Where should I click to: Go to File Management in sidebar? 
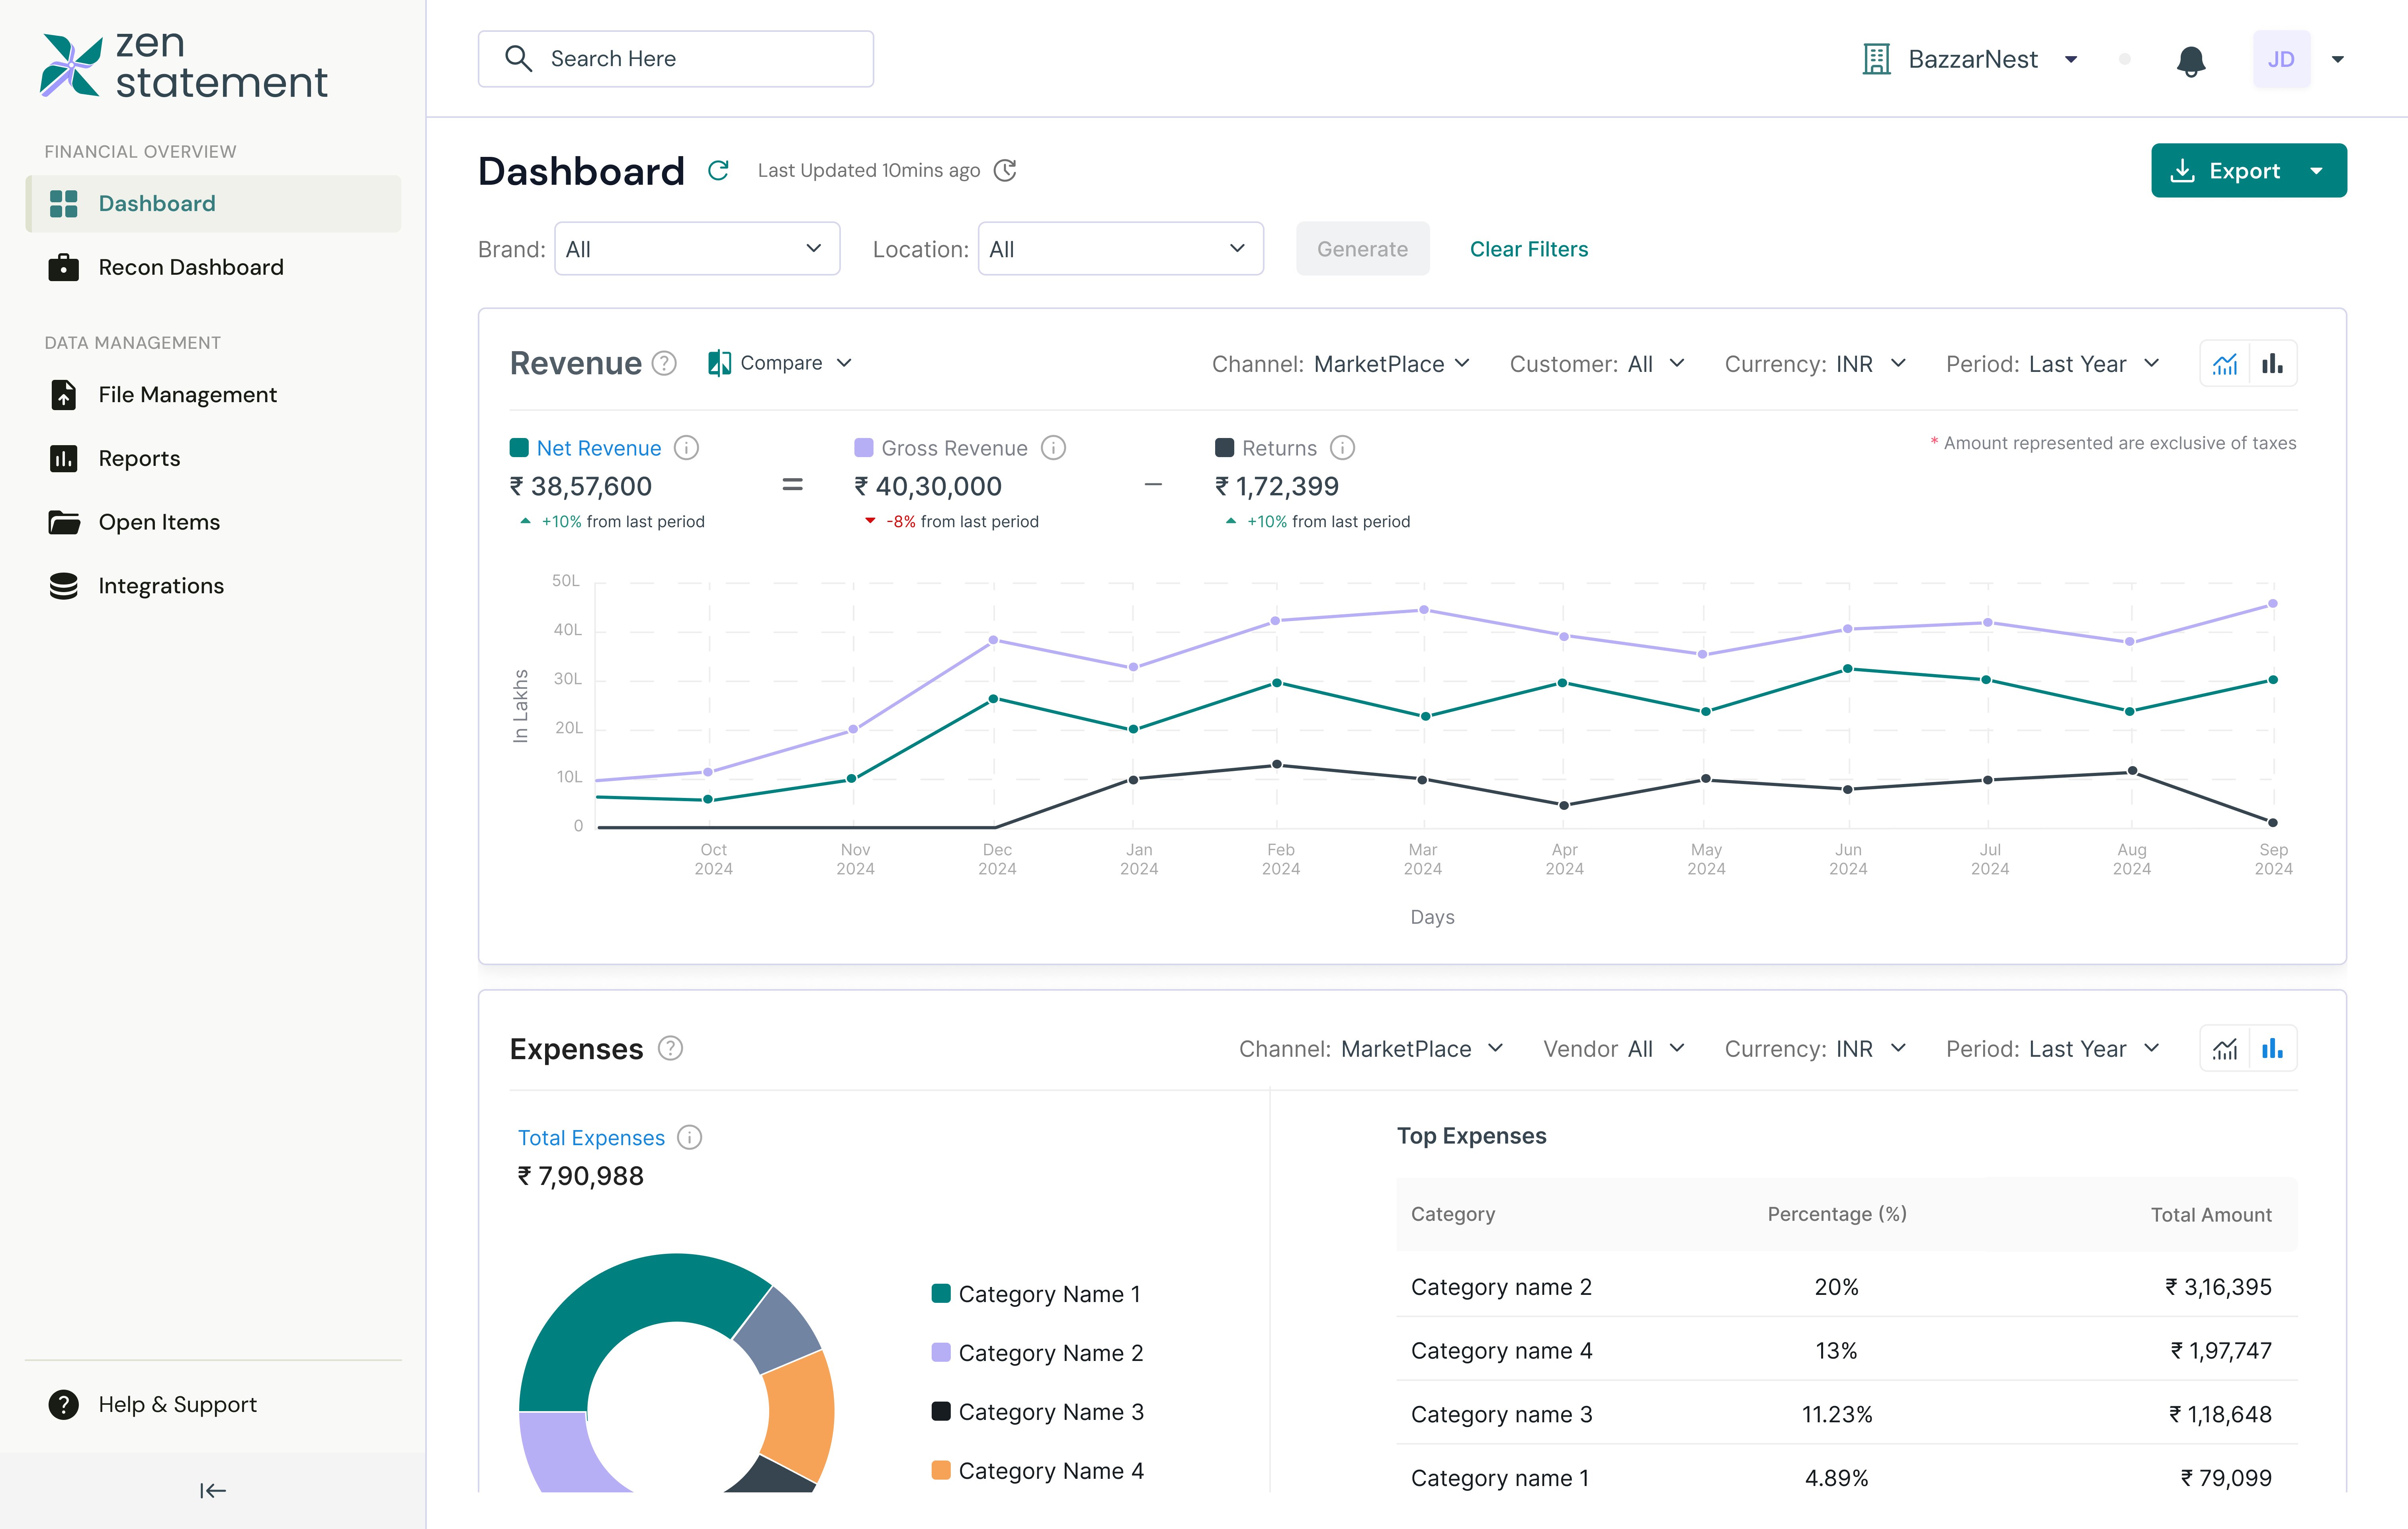(187, 394)
